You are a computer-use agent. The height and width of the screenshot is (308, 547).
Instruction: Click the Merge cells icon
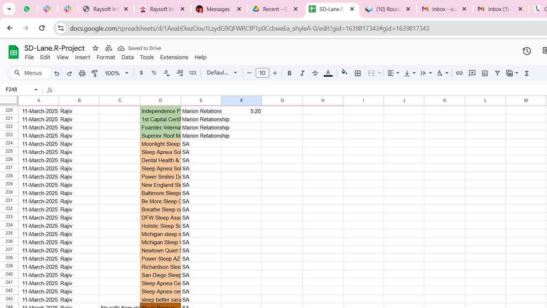(x=371, y=73)
